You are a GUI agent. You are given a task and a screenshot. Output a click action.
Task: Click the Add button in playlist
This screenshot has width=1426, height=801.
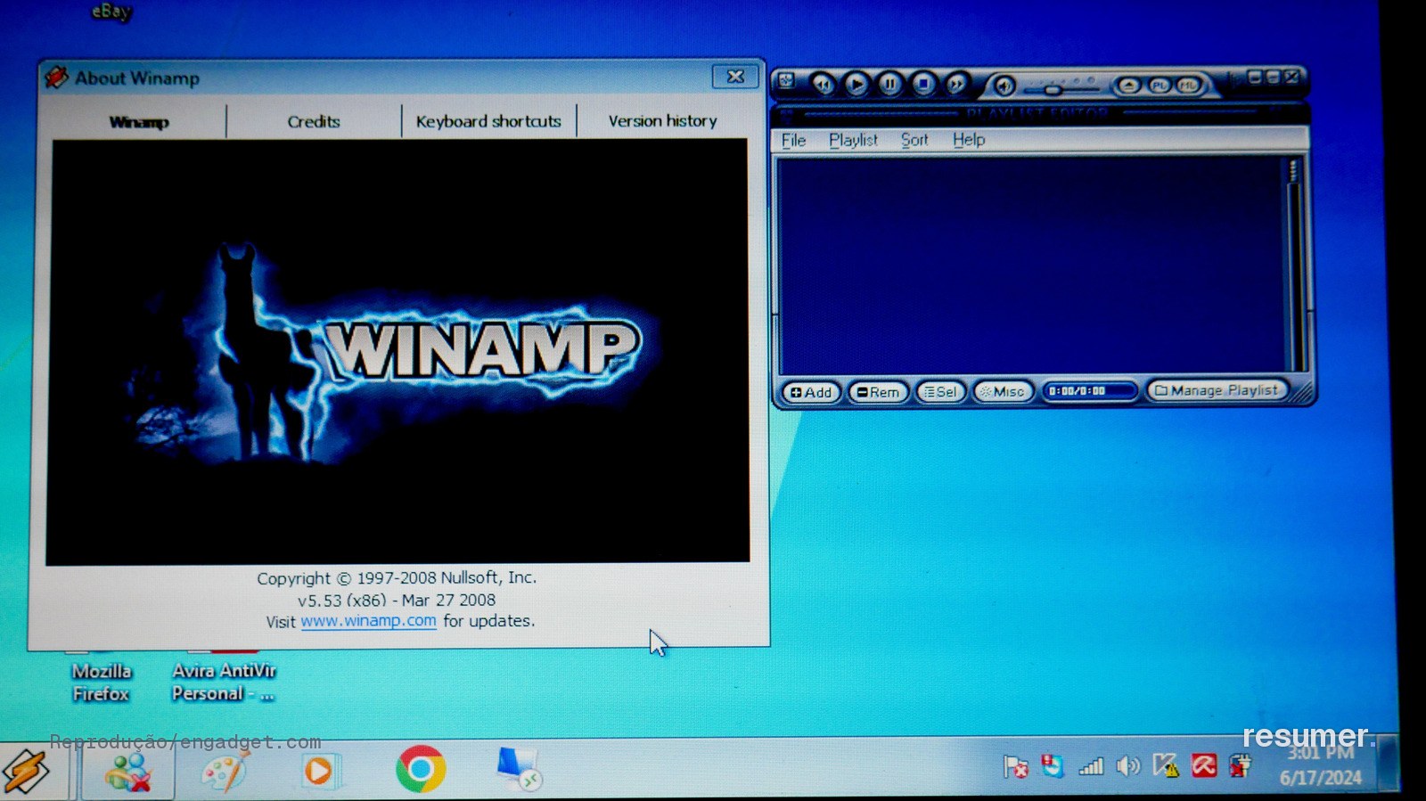point(811,392)
